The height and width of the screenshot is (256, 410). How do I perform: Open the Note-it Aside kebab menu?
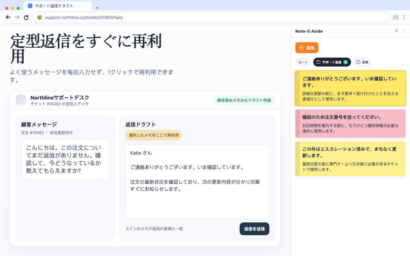coord(403,31)
